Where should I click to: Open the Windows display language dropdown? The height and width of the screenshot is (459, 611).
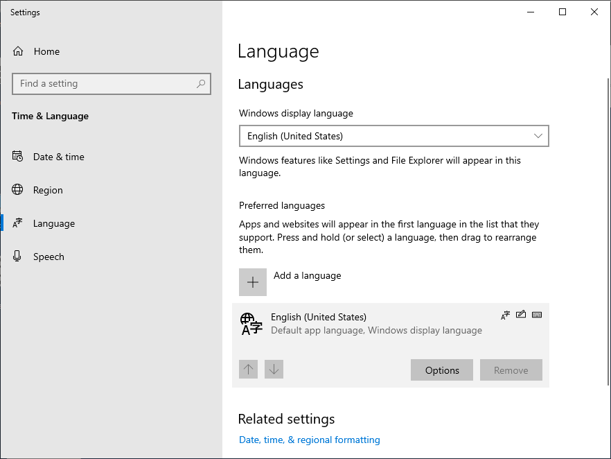tap(394, 136)
